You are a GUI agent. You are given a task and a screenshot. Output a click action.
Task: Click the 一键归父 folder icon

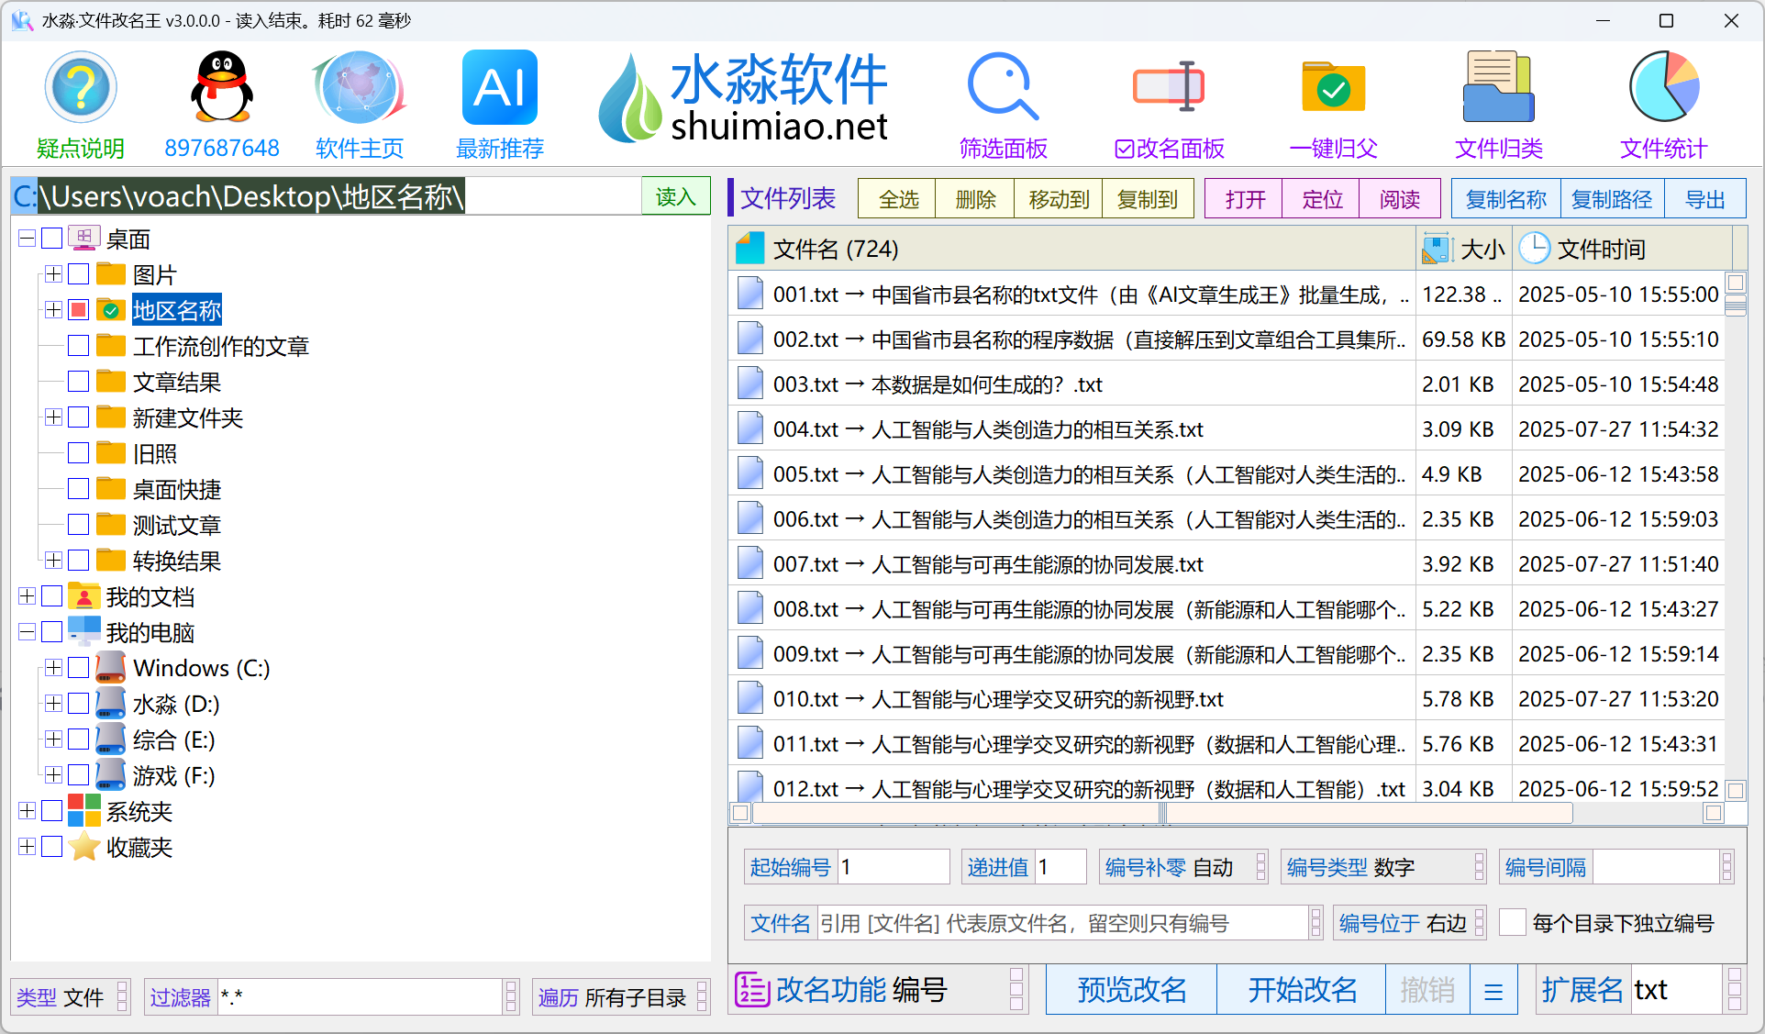coord(1333,87)
